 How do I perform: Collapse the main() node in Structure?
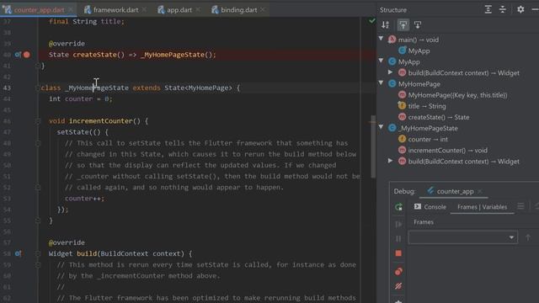[381, 39]
